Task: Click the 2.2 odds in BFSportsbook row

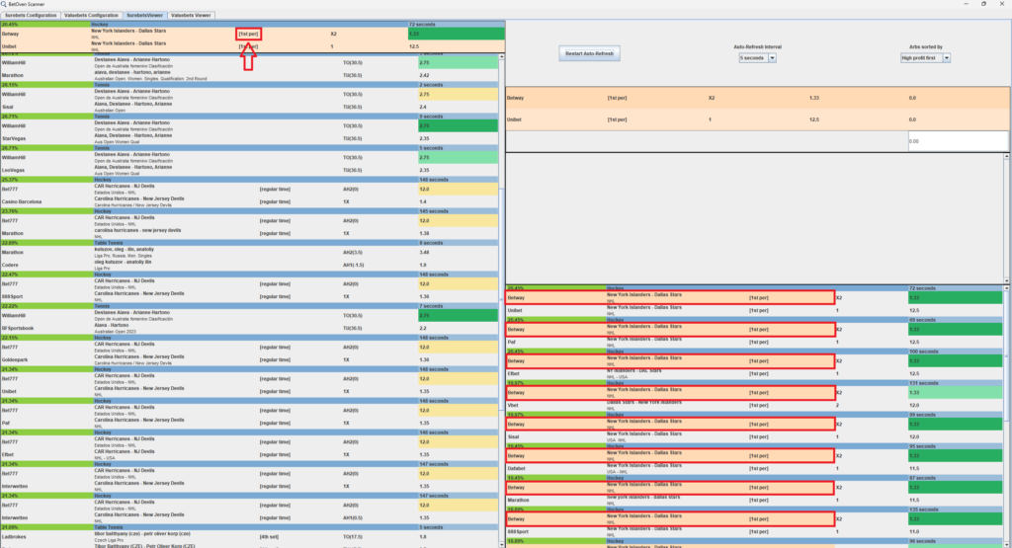Action: (423, 328)
